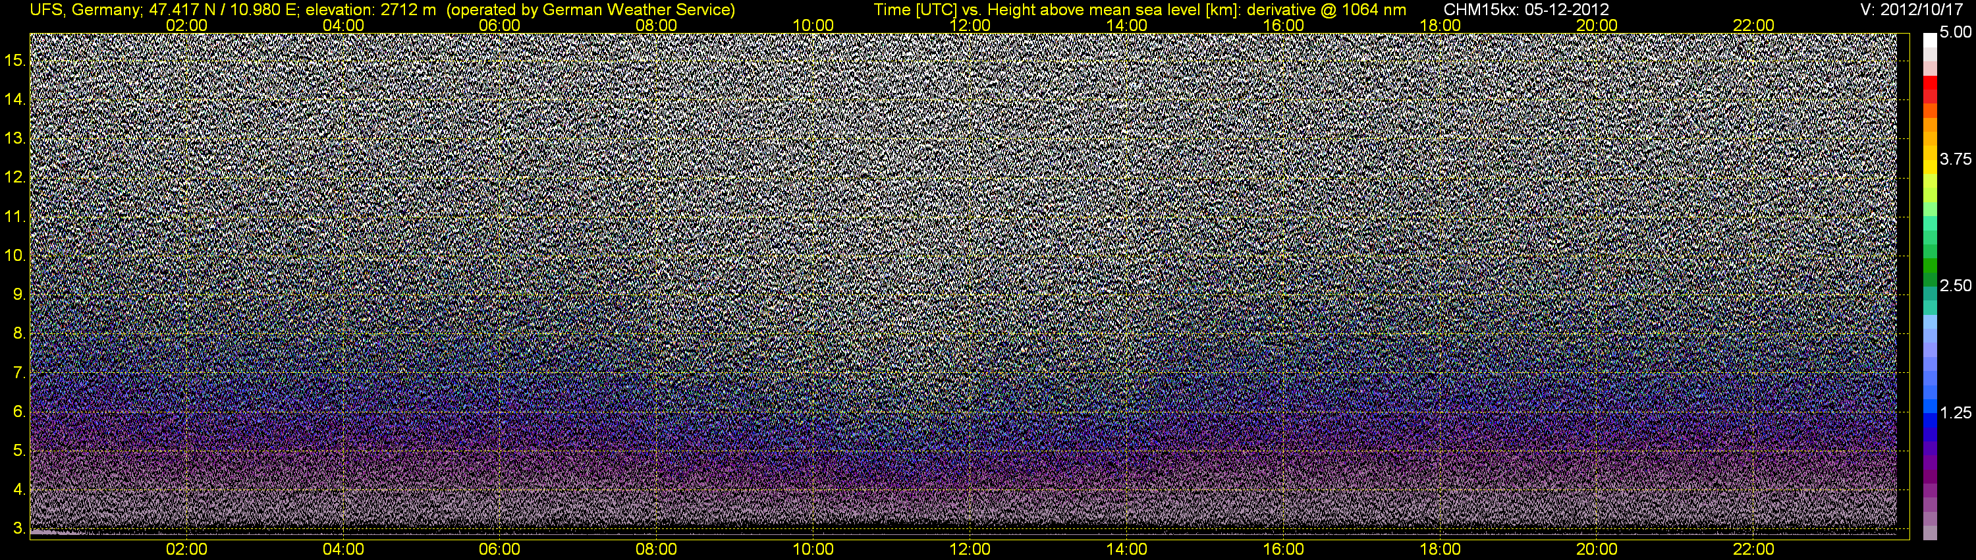Click the height axis label 14.
Screen dimensions: 1976x560
[x=15, y=99]
